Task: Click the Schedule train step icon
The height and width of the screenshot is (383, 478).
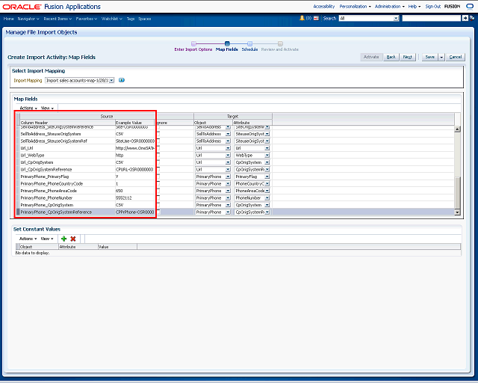Action: click(x=249, y=43)
